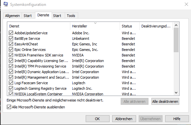Uncheck NVIDIA LocalSystem Container checkbox
This screenshot has height=125, width=191.
coord(11,94)
